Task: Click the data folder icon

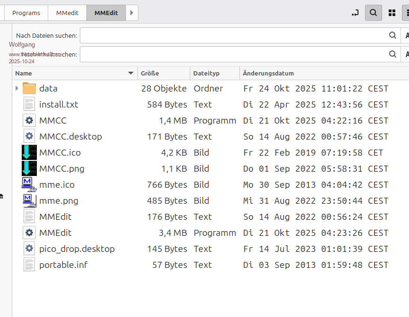Action: tap(29, 89)
